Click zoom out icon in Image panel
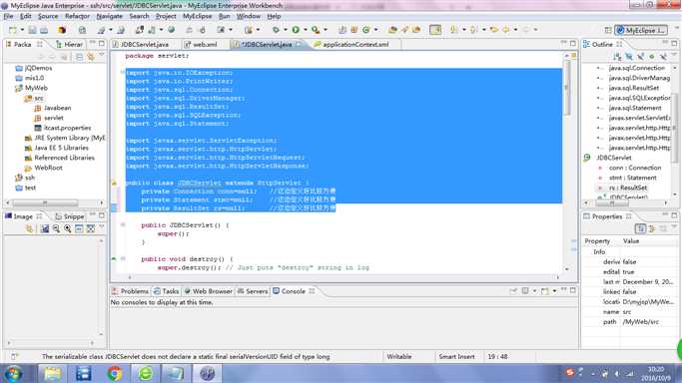This screenshot has height=383, width=682. 56,228
